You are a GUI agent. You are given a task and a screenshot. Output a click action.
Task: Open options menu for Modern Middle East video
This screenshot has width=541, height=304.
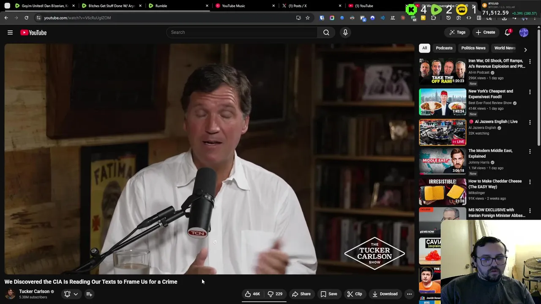click(530, 152)
